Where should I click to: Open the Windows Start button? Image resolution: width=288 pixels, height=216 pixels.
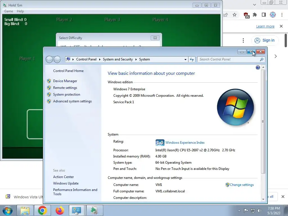click(x=7, y=210)
